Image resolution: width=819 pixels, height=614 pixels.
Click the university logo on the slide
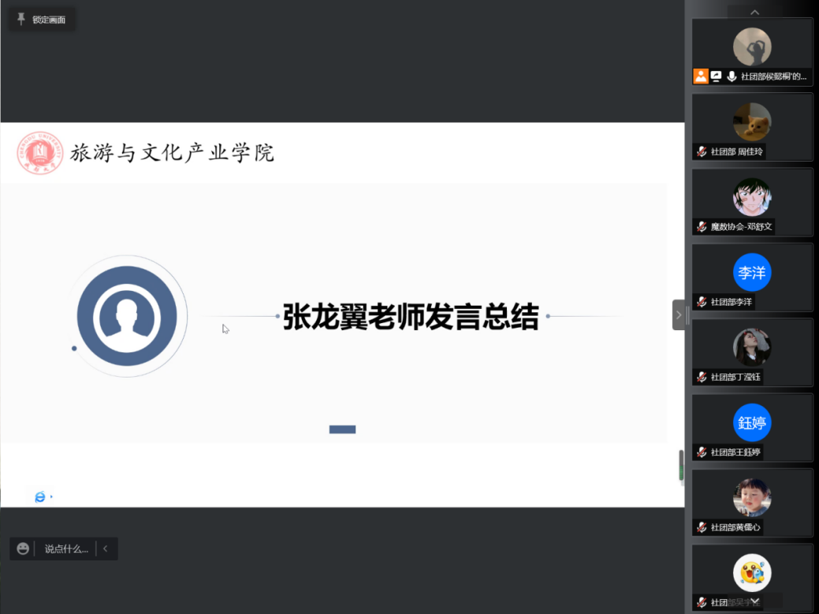pyautogui.click(x=39, y=153)
